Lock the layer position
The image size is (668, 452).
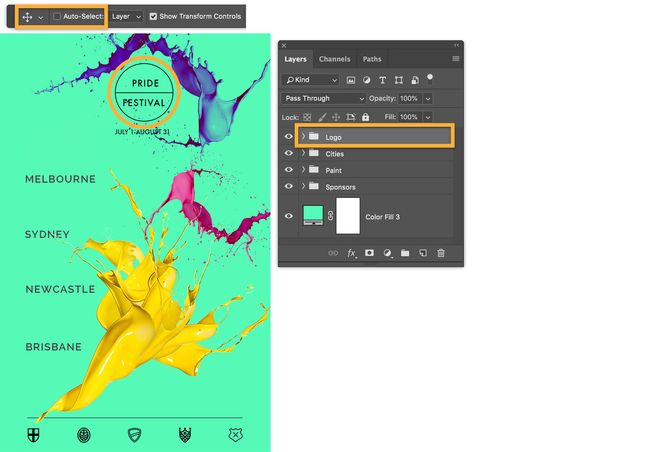click(x=336, y=117)
